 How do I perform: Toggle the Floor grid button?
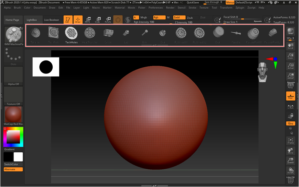[x=290, y=96]
